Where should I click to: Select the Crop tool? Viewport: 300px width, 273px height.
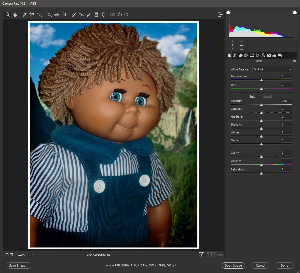[49, 15]
